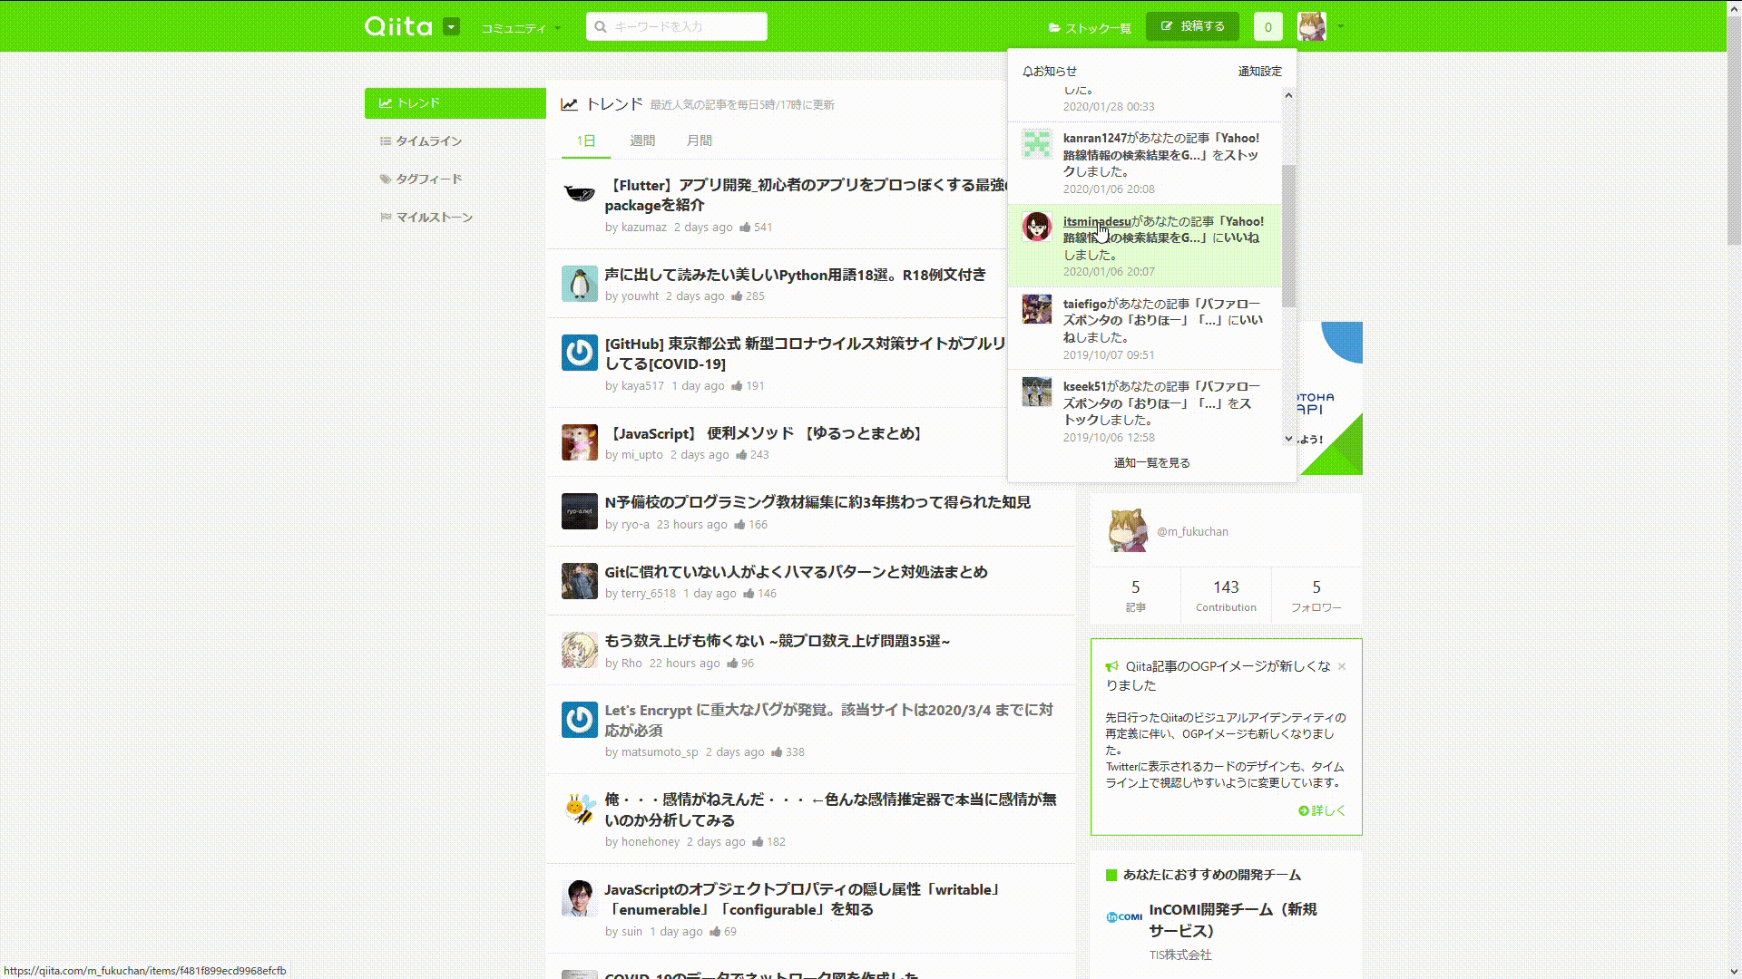
Task: Open the dropdown arrow beside the Qiita logo
Action: point(451,27)
